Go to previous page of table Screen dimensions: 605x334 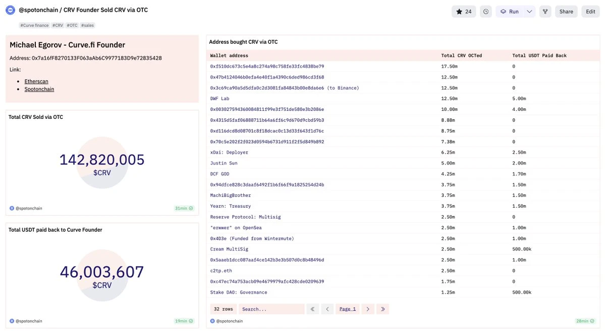[327, 309]
